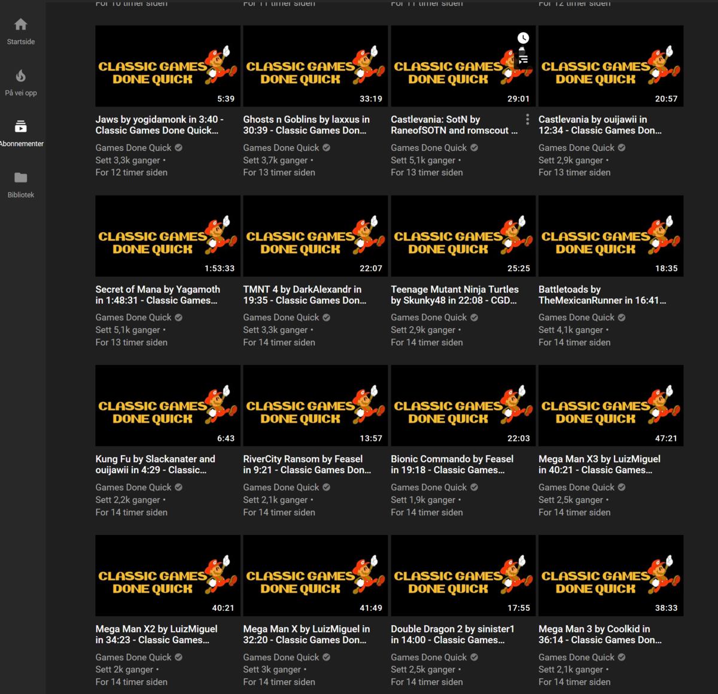
Task: Open På vei opp trending icon
Action: tap(21, 76)
